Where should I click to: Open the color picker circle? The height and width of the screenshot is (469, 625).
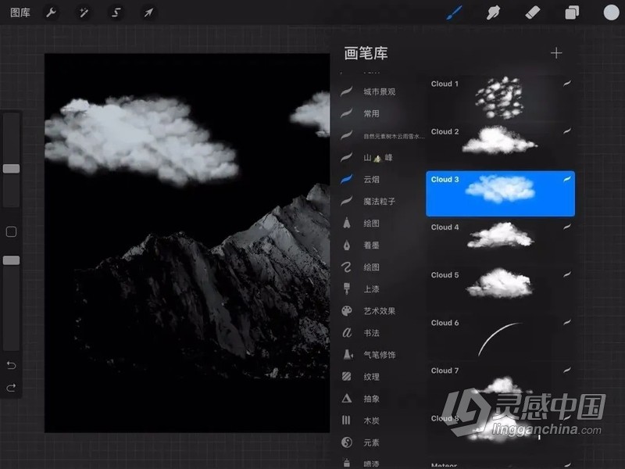[612, 13]
